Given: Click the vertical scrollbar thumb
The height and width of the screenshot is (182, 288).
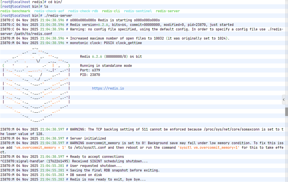Looking at the screenshot, I should pyautogui.click(x=287, y=112).
